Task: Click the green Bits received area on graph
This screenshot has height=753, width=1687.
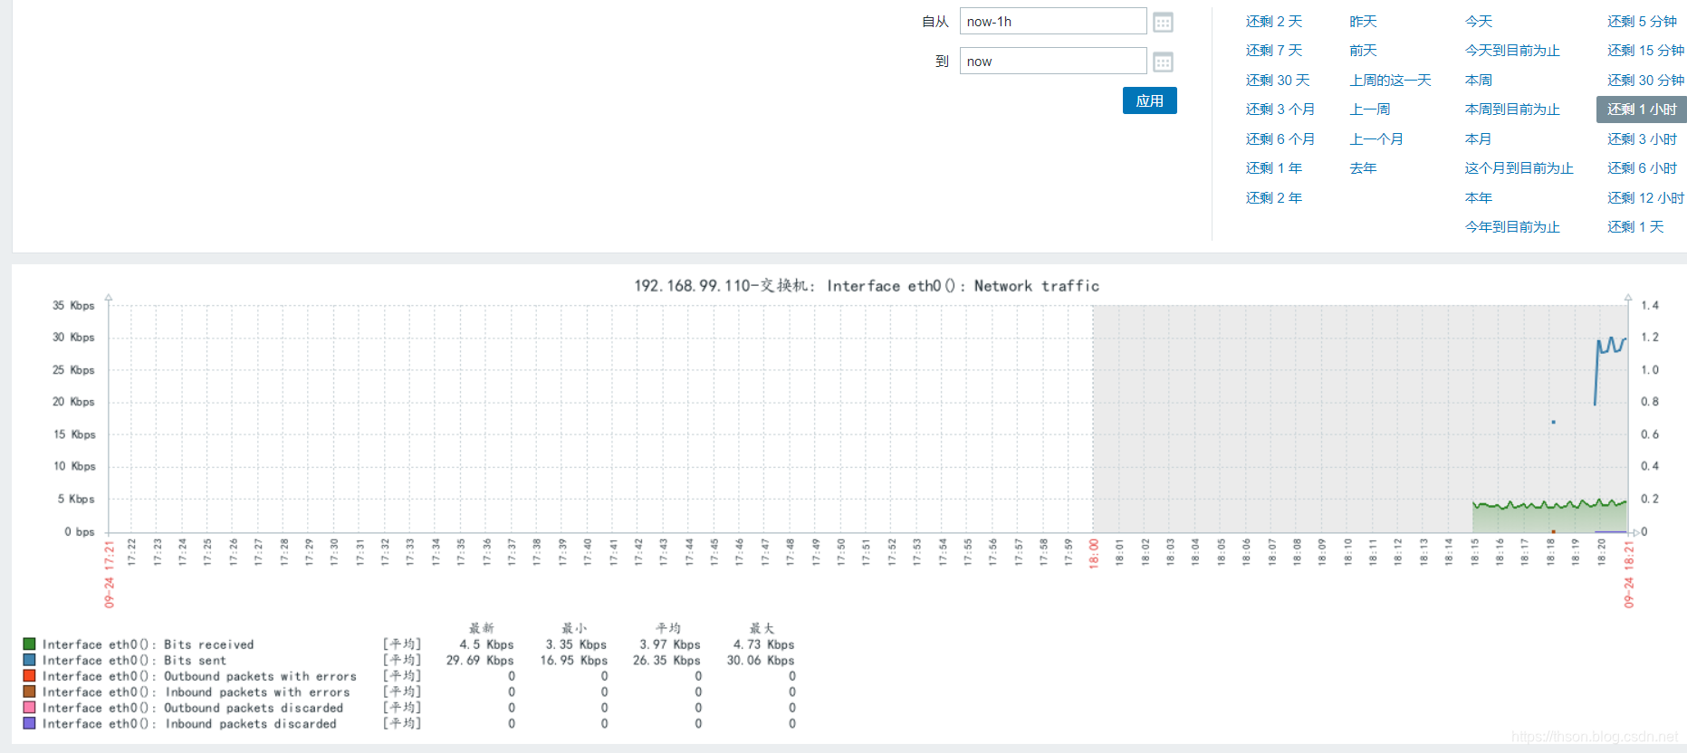Action: [1548, 519]
